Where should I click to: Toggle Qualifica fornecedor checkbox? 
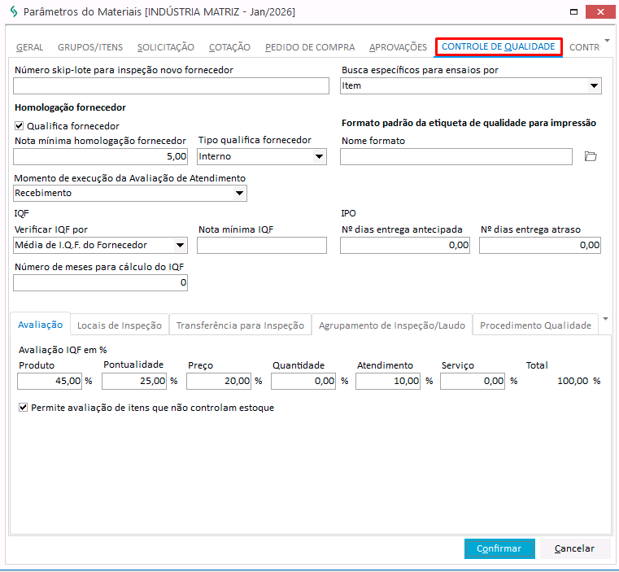coord(19,125)
